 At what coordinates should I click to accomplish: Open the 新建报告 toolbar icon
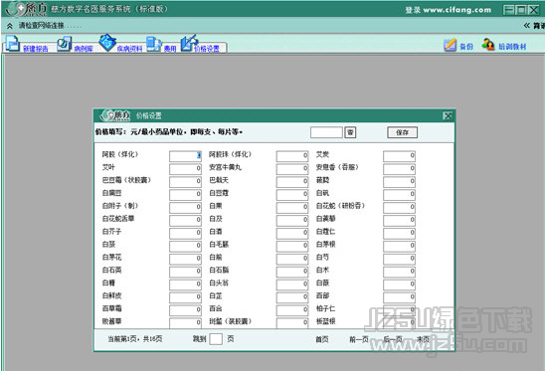(x=13, y=44)
